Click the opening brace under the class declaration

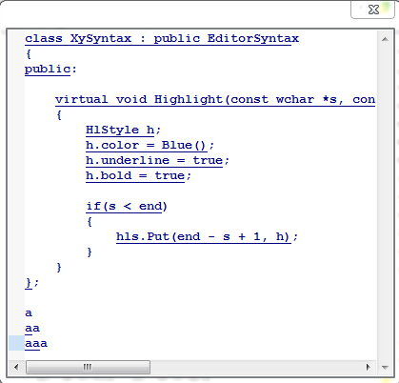tap(29, 54)
